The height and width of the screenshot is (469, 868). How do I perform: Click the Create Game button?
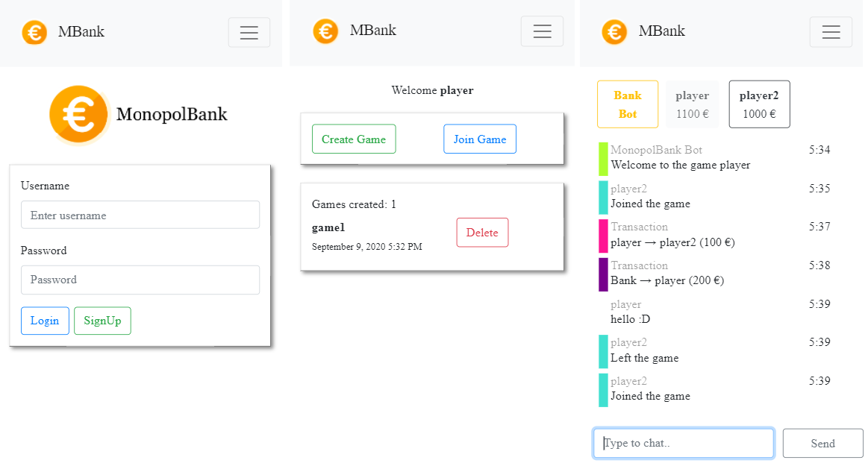pyautogui.click(x=354, y=139)
